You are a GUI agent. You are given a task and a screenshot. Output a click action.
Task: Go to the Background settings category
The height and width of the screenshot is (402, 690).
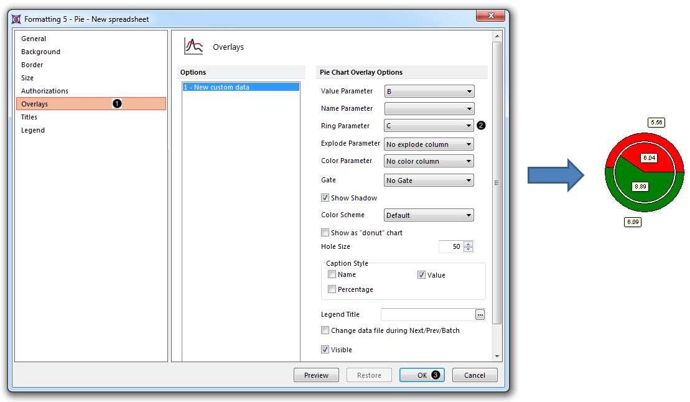[x=41, y=52]
